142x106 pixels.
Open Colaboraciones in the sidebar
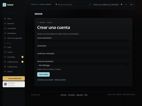[14, 62]
